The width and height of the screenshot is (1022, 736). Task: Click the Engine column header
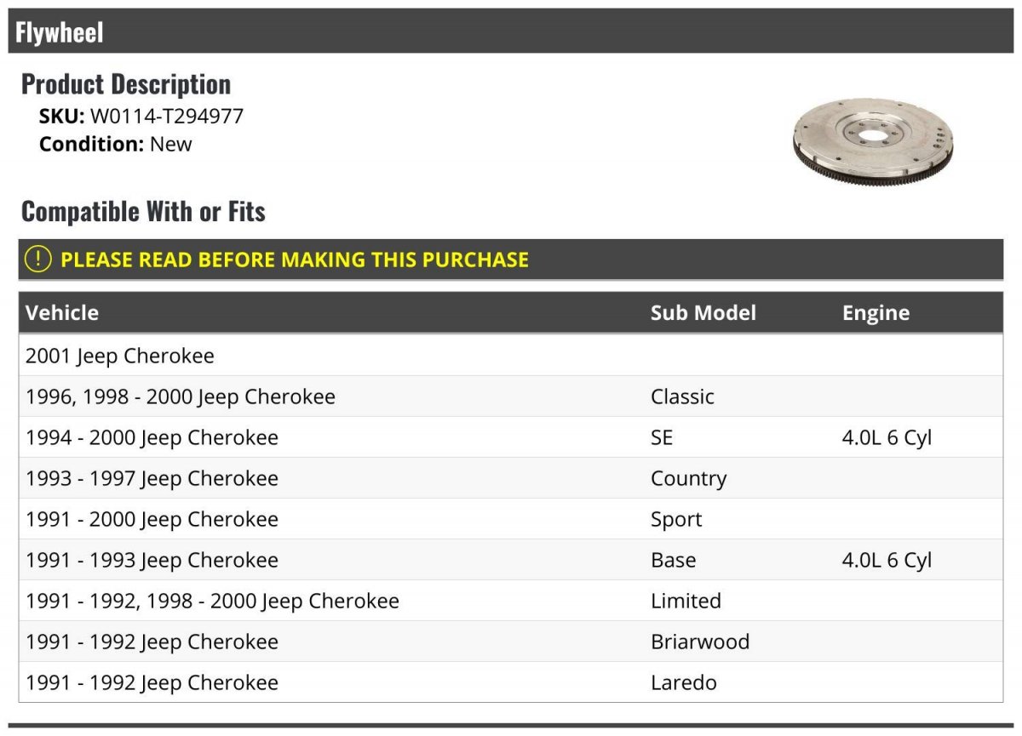[x=876, y=312]
